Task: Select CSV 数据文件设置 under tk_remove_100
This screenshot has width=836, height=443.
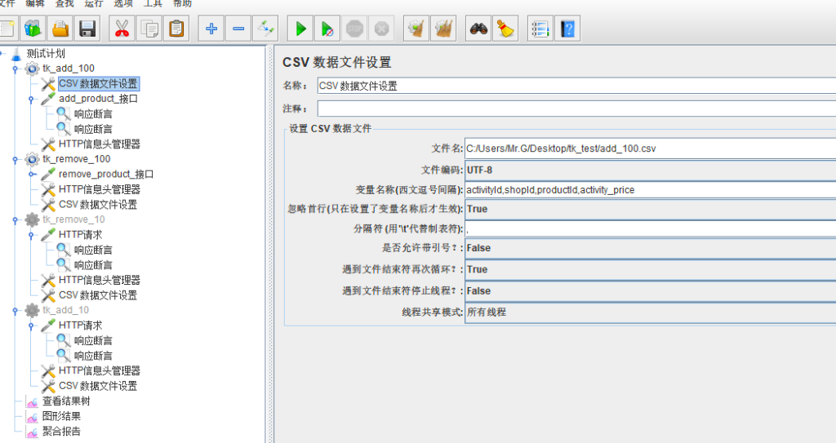Action: pos(98,205)
